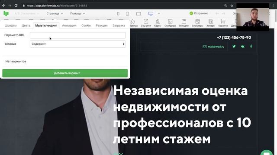Bookmark page with star icon
The height and width of the screenshot is (155, 277).
(232, 6)
